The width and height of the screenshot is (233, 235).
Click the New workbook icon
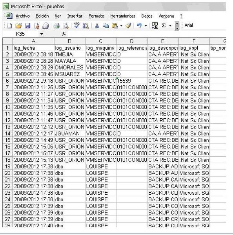(9, 25)
